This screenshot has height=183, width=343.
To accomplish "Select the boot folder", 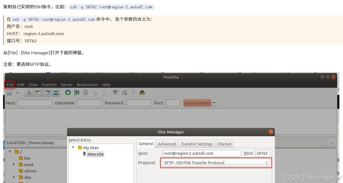I will [x=26, y=165].
